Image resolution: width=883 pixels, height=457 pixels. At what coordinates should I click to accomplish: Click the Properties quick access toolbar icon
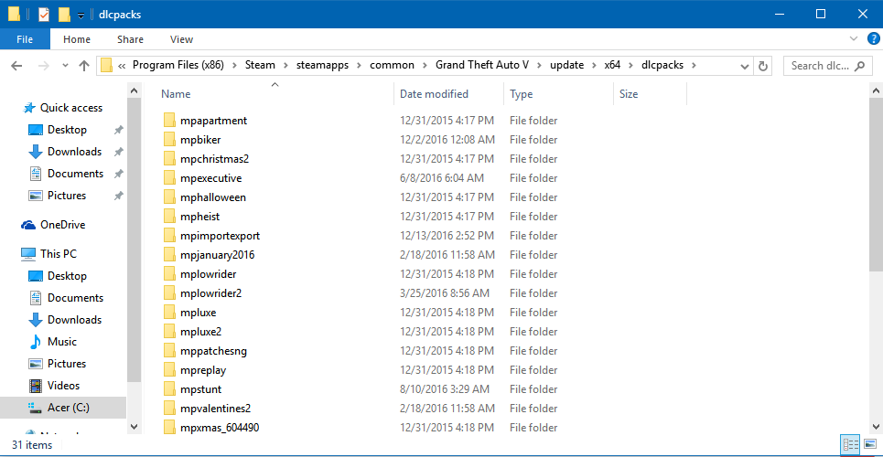(x=44, y=14)
